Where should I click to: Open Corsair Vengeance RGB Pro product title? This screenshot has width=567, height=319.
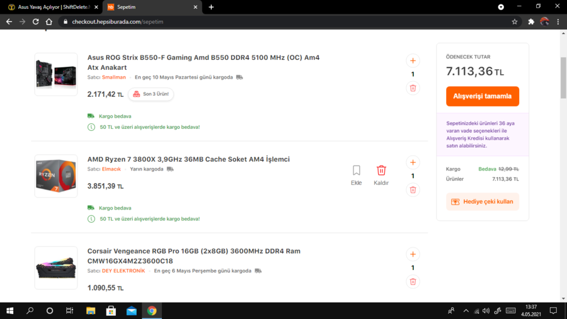[194, 256]
